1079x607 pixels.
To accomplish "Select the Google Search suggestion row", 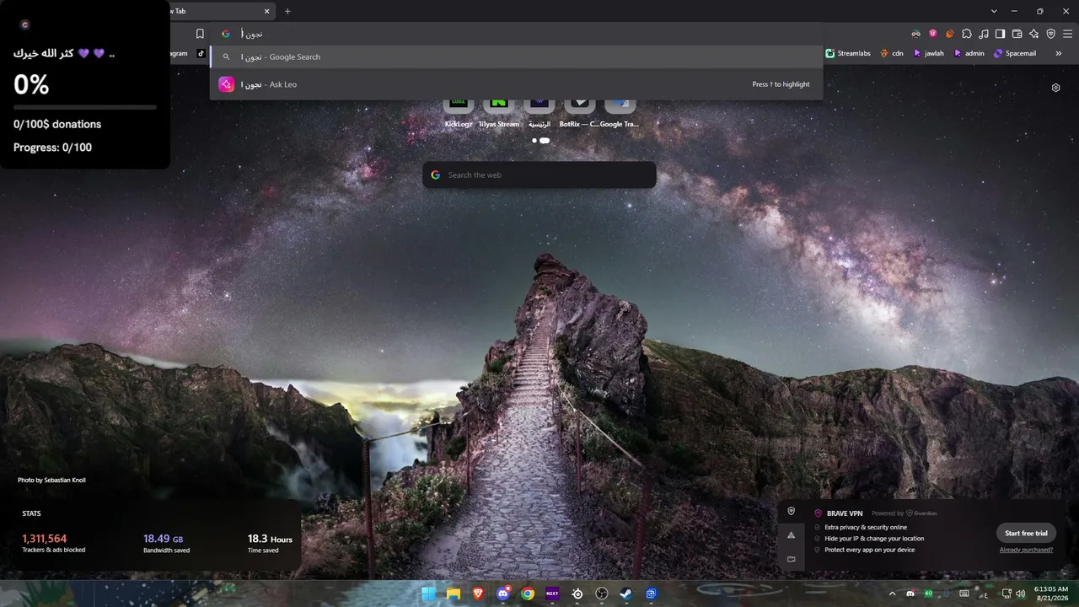I will tap(516, 56).
